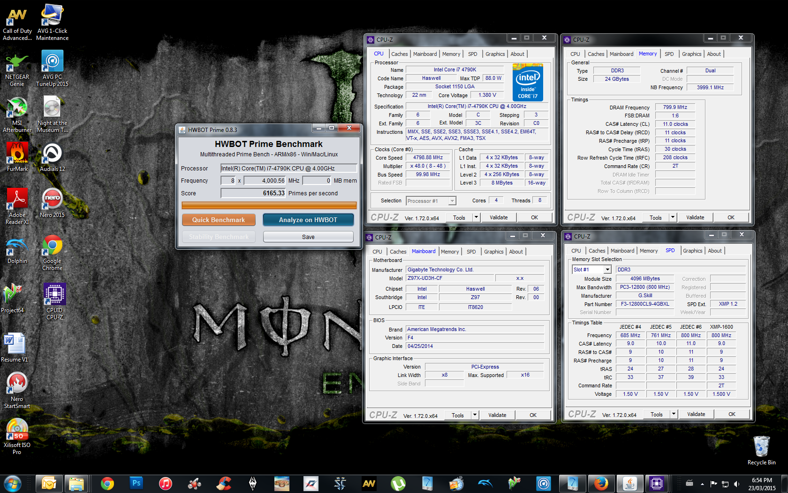Launch Google Chrome desktop shortcut
This screenshot has width=788, height=493.
52,253
